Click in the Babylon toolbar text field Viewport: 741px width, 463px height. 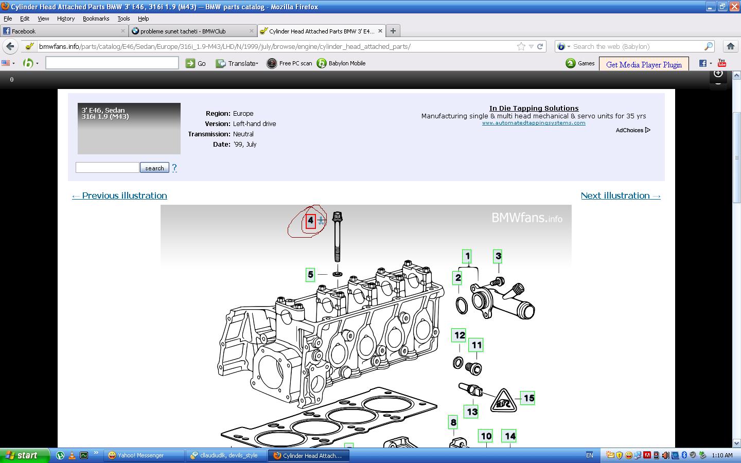point(112,63)
